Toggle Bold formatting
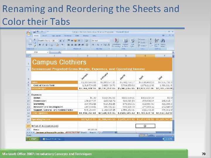The image size is (211, 158). [x=40, y=45]
